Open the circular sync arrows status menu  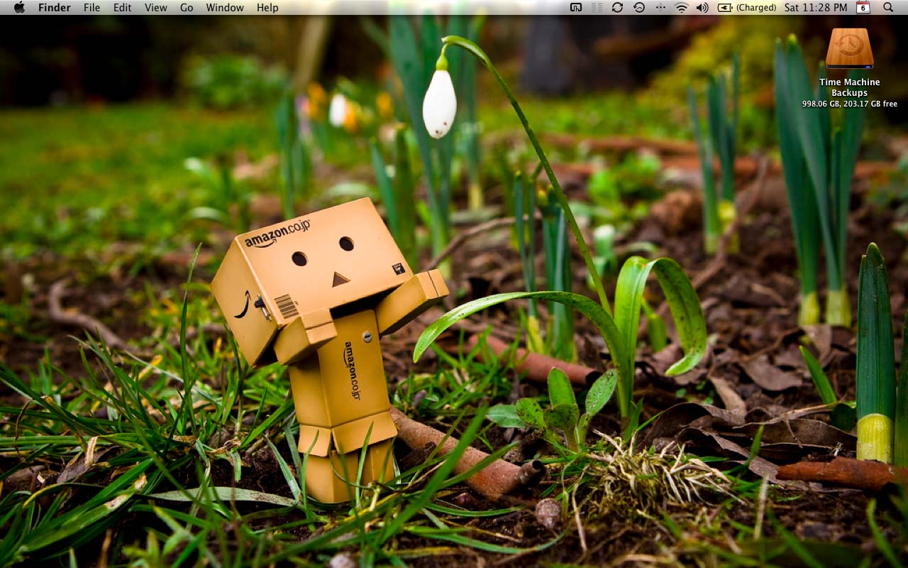click(x=617, y=7)
